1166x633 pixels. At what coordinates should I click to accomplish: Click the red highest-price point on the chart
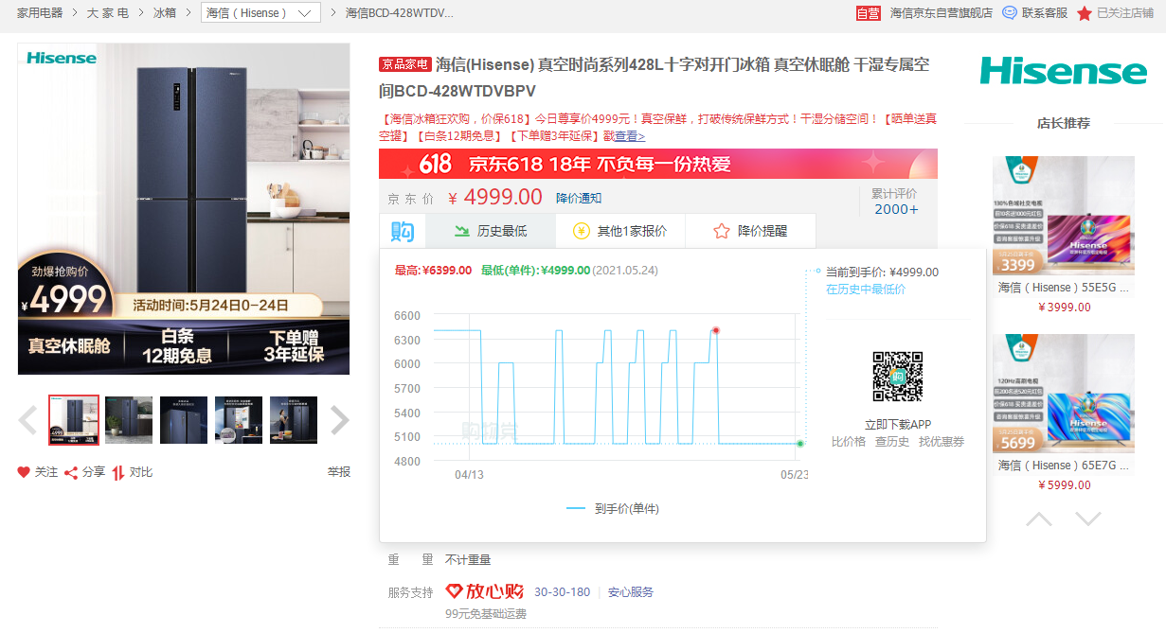(716, 330)
